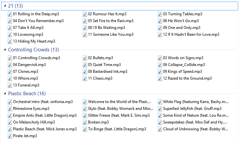Select the icon for Superfast Jellyfish (feat. Gruff.mp3
241x143 pixels.
coord(160,109)
